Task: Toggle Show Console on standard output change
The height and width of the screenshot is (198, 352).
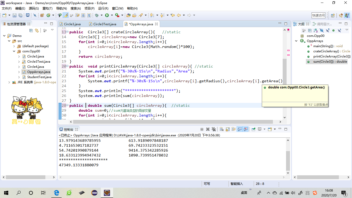Action: tap(240, 129)
